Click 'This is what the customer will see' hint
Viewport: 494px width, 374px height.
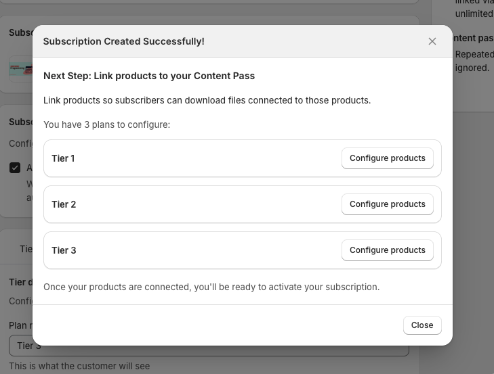[79, 367]
